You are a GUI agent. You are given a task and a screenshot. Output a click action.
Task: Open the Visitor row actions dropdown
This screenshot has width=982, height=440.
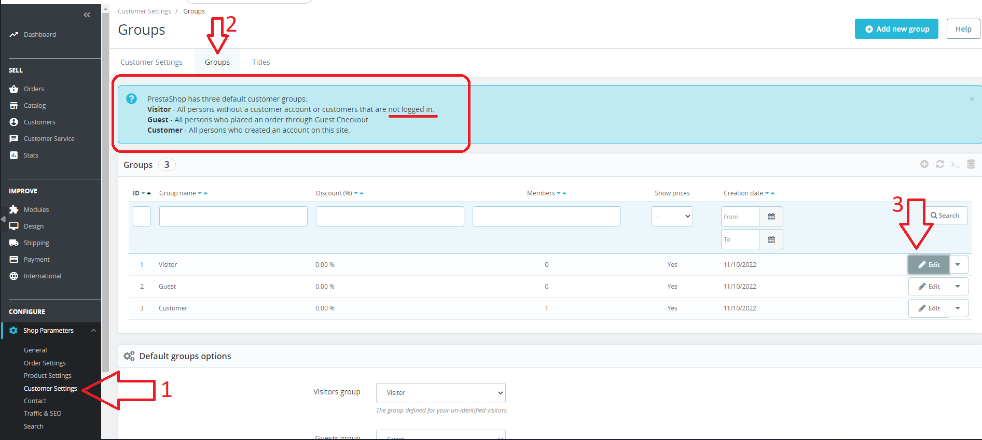958,265
